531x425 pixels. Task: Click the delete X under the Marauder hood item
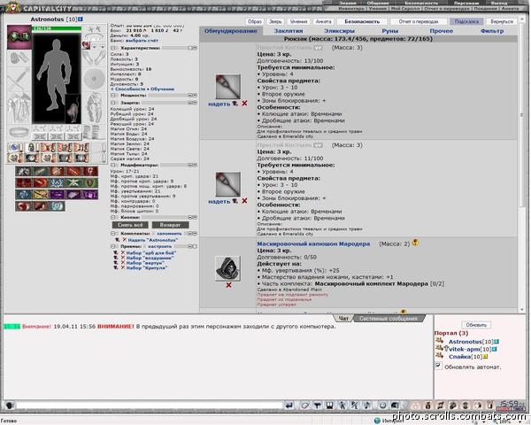click(228, 285)
